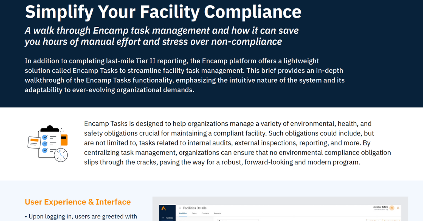Click the clock graphic on the checklist illustration
Image resolution: width=423 pixels, height=221 pixels.
[x=61, y=154]
